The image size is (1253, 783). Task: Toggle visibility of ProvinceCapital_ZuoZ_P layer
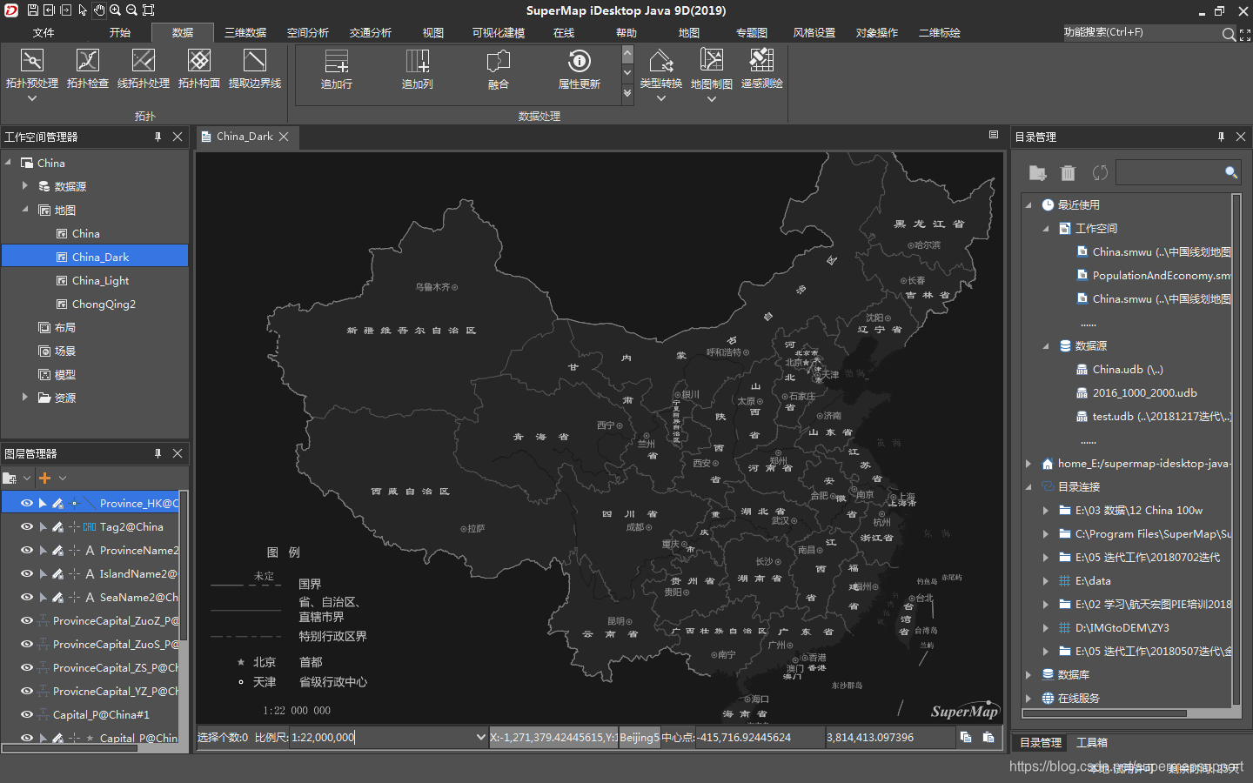(27, 620)
